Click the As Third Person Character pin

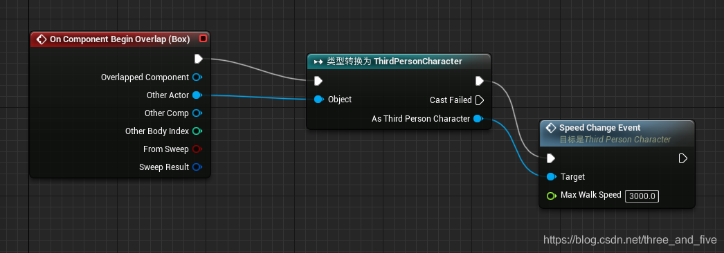tap(478, 118)
